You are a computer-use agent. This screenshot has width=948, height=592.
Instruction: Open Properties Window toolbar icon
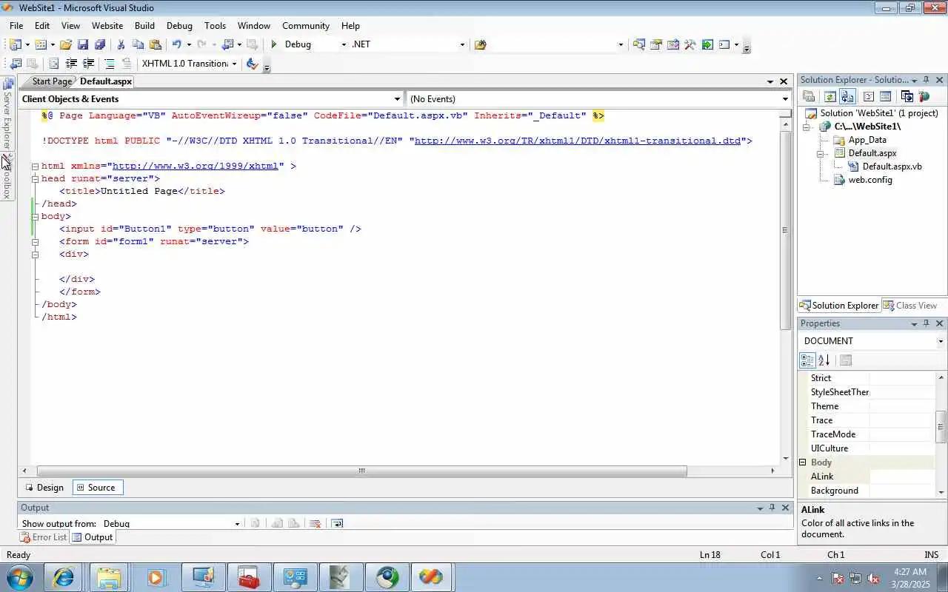point(655,44)
